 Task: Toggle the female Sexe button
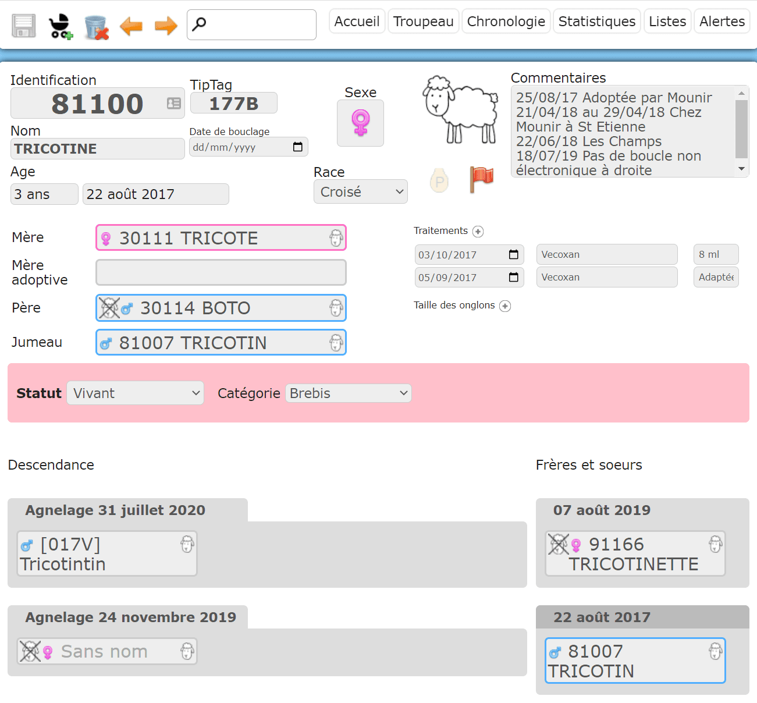coord(360,123)
